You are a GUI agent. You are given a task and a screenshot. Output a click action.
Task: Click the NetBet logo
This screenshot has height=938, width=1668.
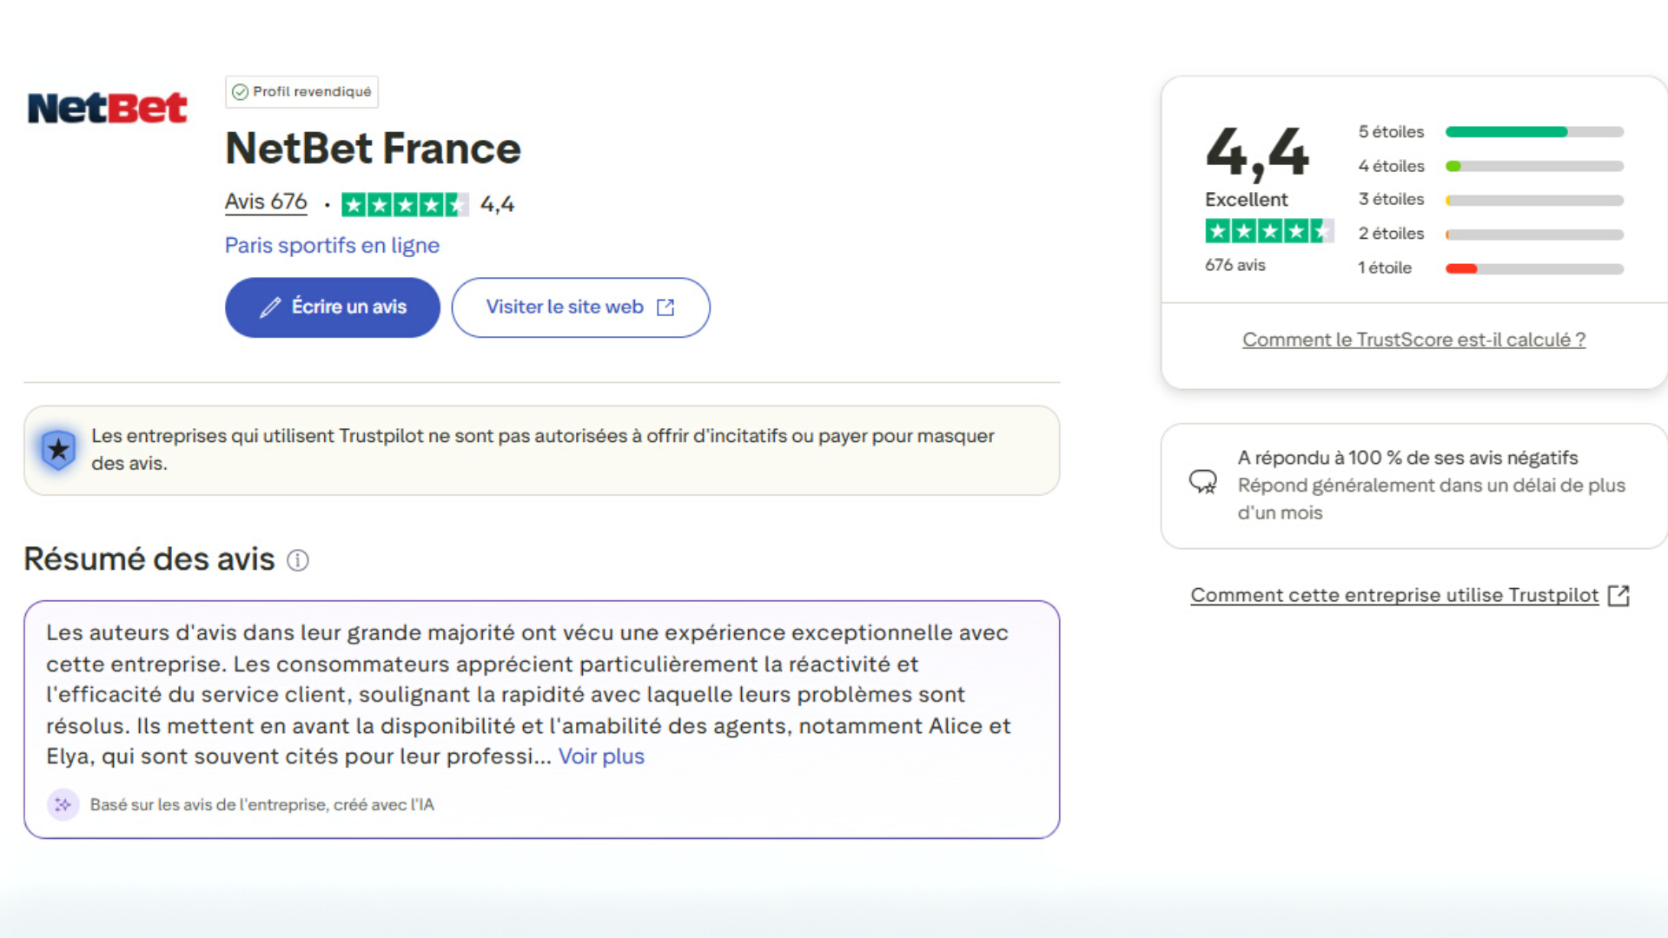coord(107,106)
